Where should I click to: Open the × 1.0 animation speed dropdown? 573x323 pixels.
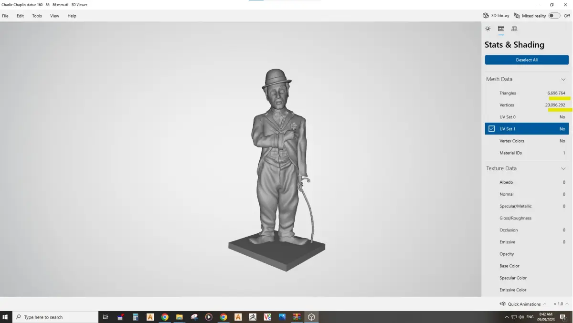561,304
